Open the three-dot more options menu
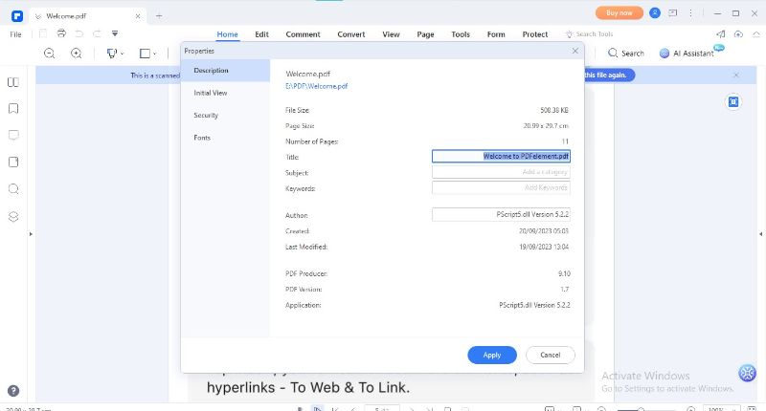The image size is (766, 411). [690, 13]
